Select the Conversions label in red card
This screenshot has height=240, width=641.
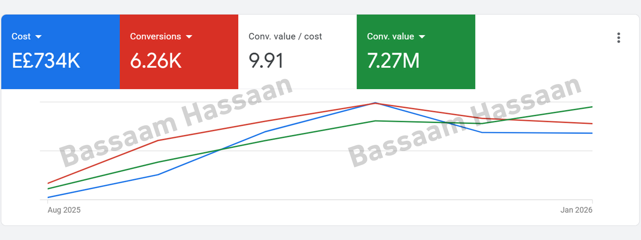(155, 36)
